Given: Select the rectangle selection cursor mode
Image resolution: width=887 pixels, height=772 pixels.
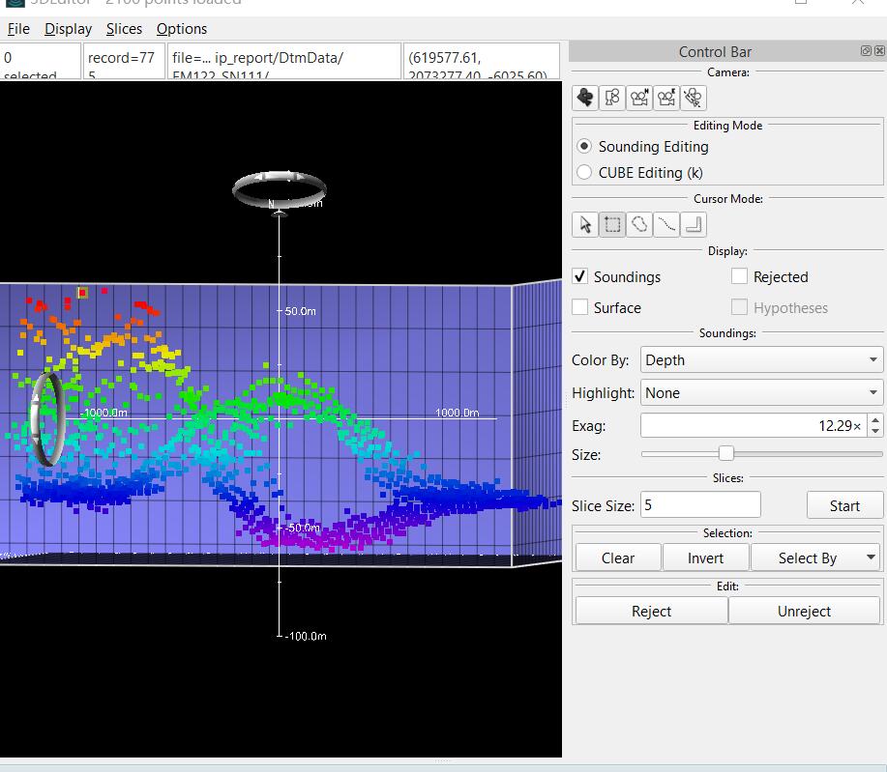Looking at the screenshot, I should 612,224.
